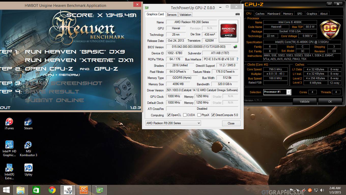Click the CPU-Z OK button
This screenshot has height=195, width=346.
click(x=330, y=102)
